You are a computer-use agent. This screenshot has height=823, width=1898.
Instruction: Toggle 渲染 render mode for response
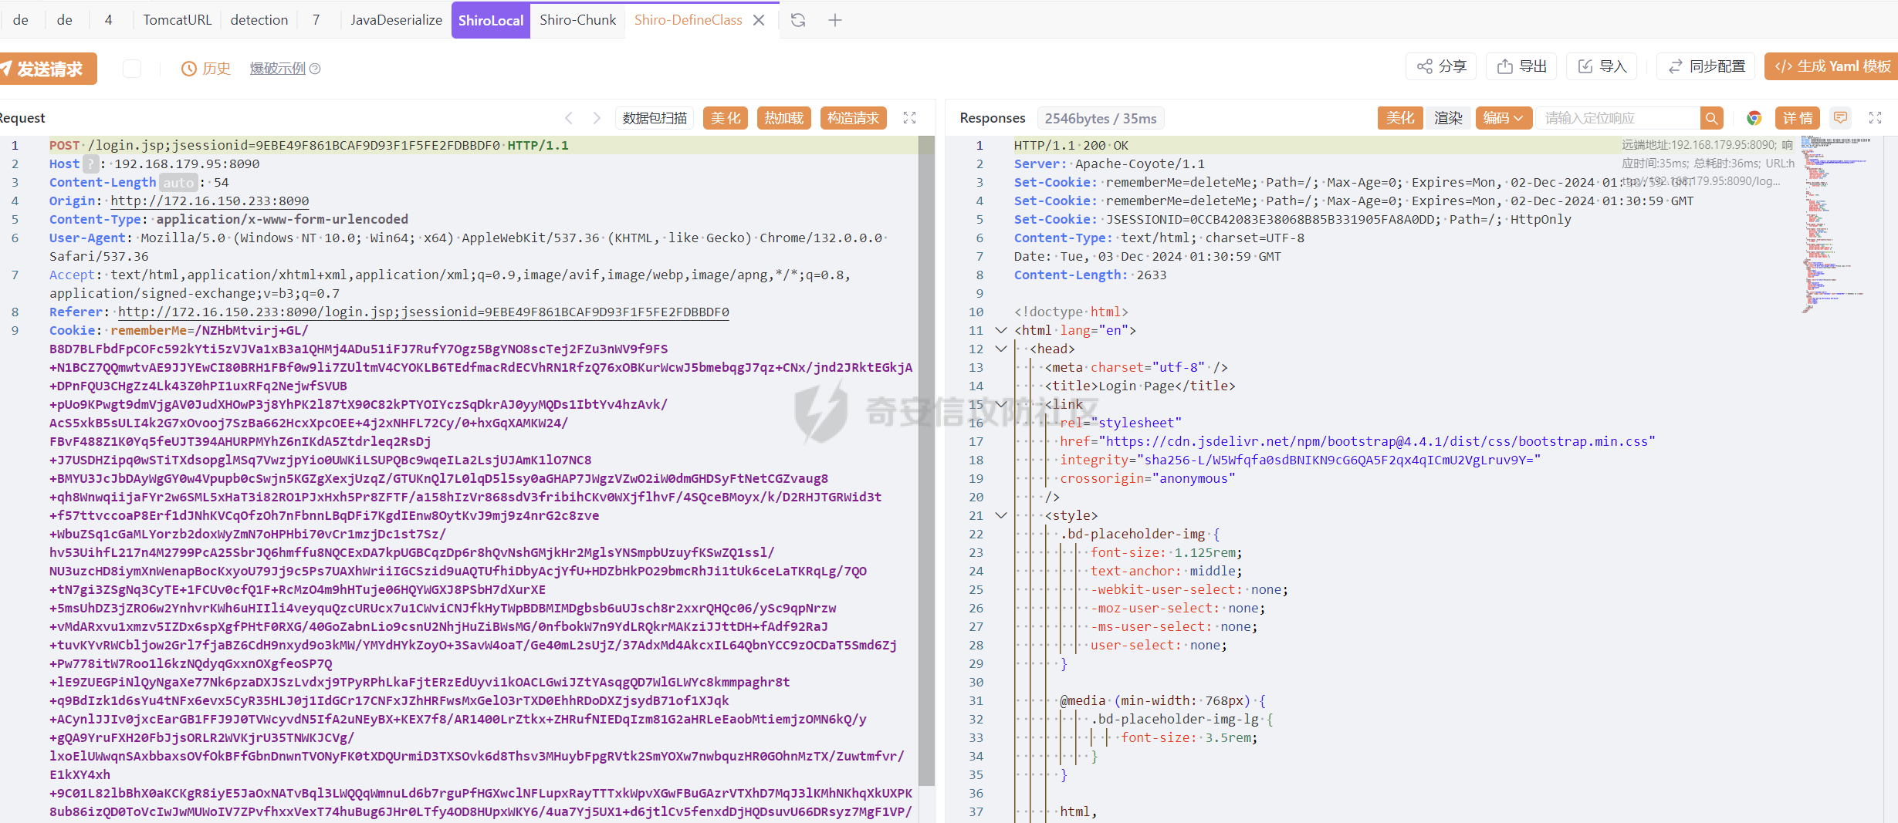pos(1448,118)
